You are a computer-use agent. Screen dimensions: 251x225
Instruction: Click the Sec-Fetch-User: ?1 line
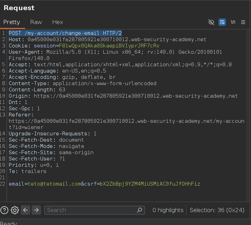37,159
